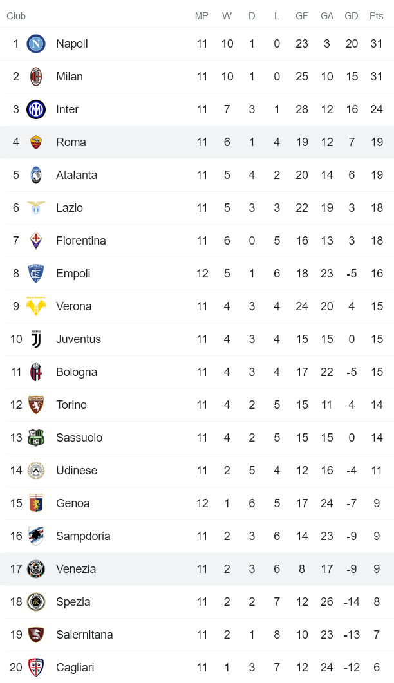Click the Inter club crest icon
394x683 pixels.
coord(36,109)
